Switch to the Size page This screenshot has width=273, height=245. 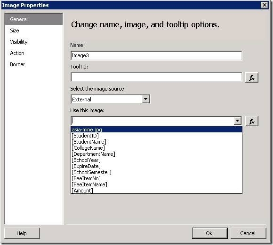[x=34, y=31]
